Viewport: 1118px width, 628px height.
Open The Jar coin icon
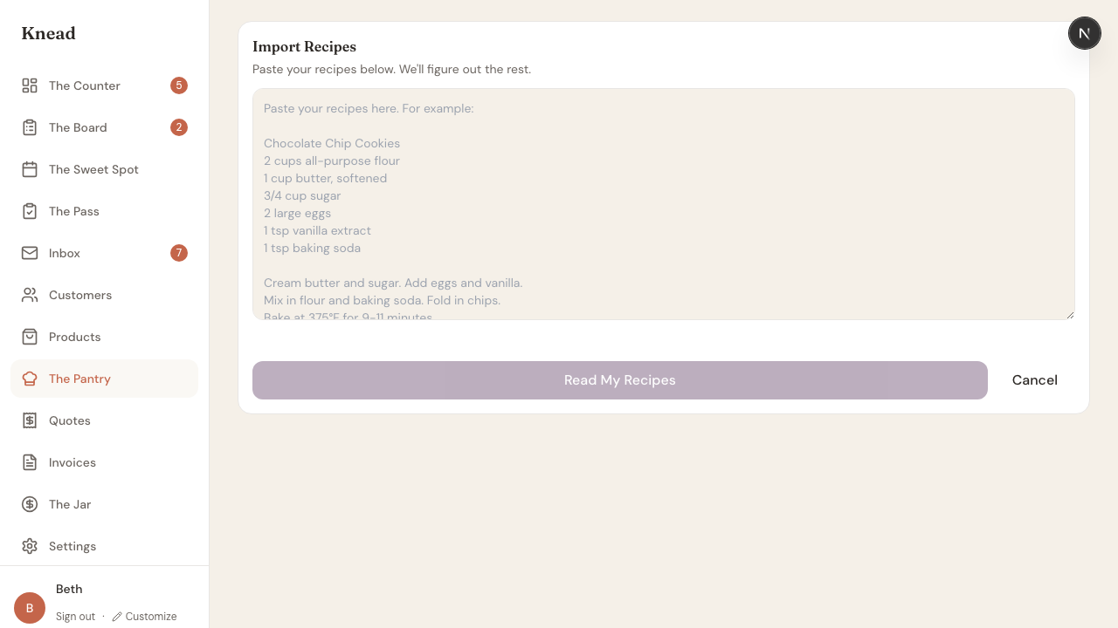click(30, 504)
